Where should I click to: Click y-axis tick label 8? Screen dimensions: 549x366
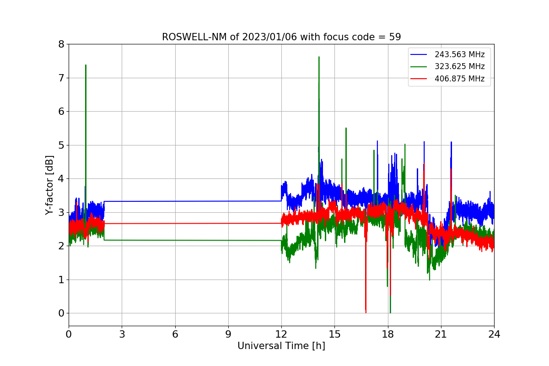click(x=61, y=44)
